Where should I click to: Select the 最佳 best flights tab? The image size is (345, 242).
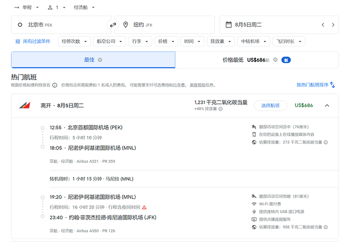coord(93,60)
